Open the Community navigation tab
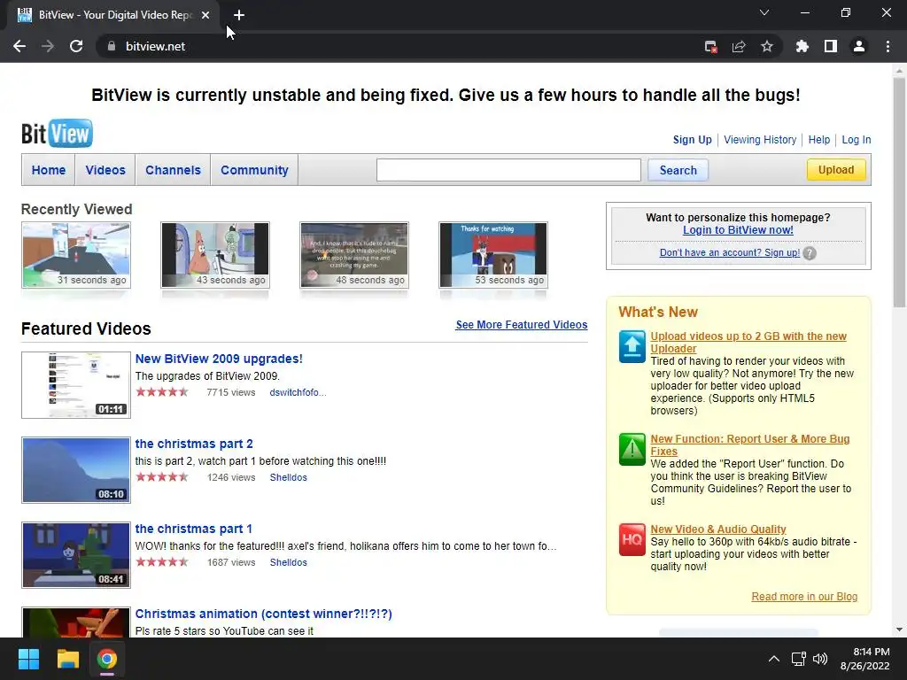 [x=254, y=170]
